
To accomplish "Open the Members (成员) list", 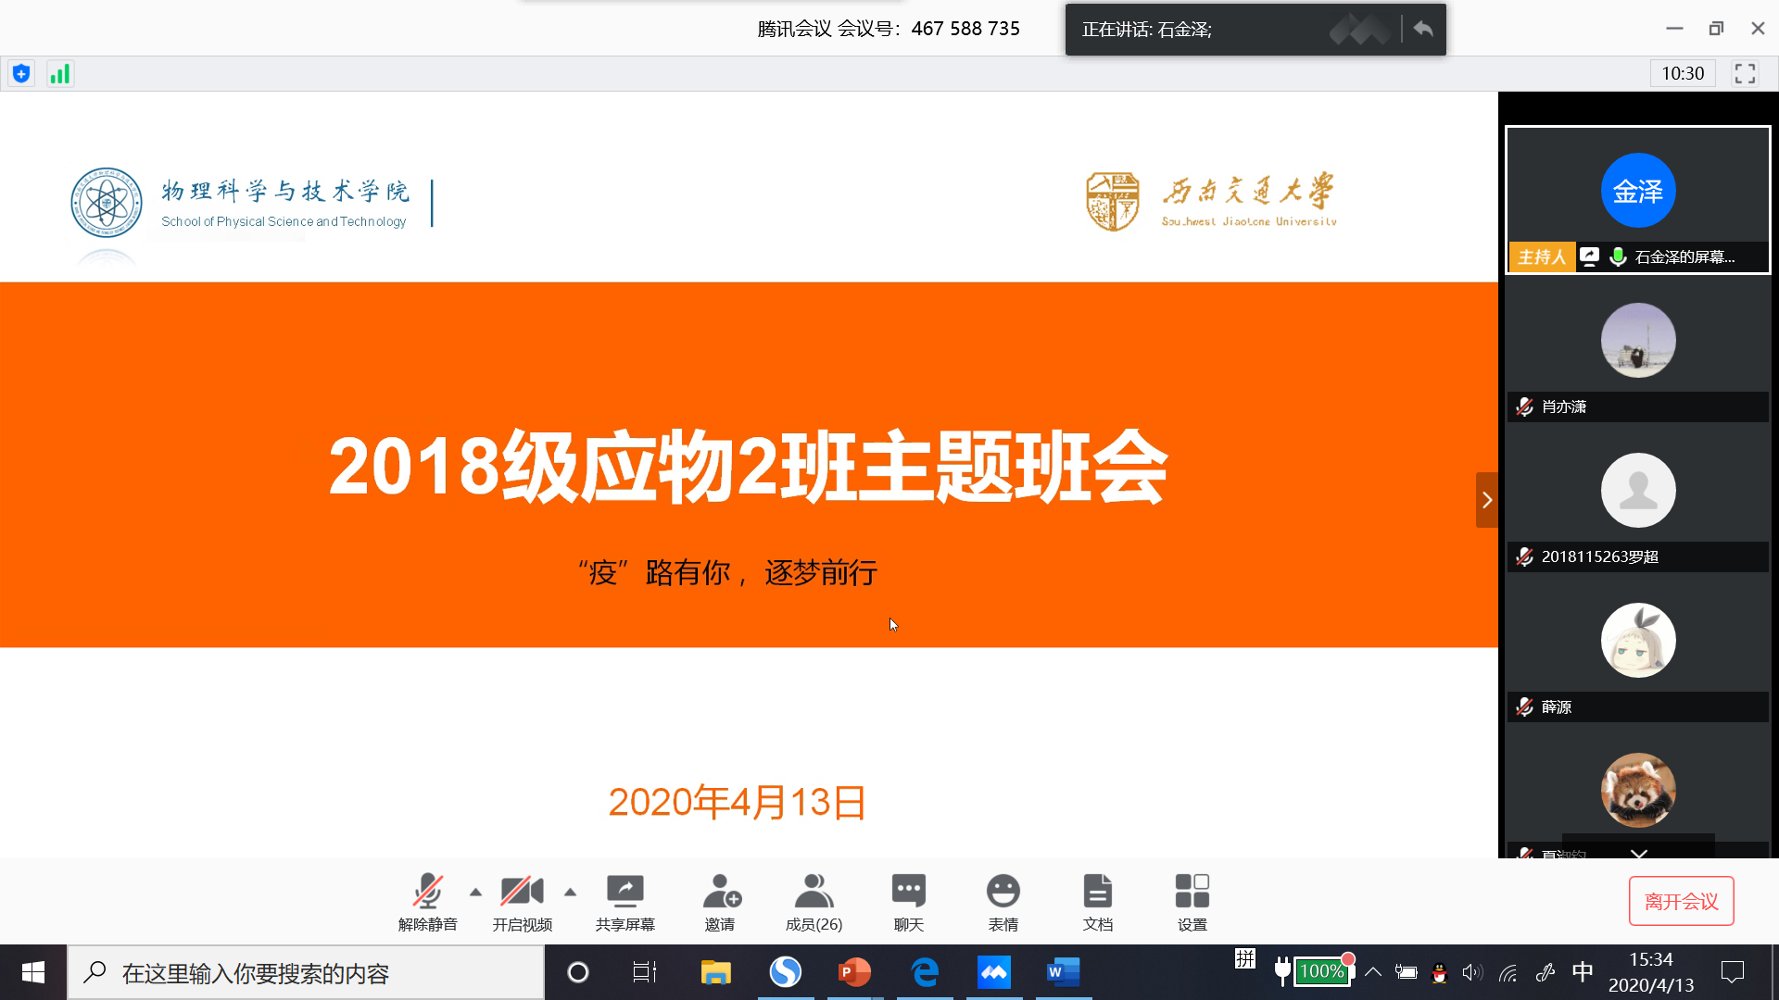I will (814, 892).
